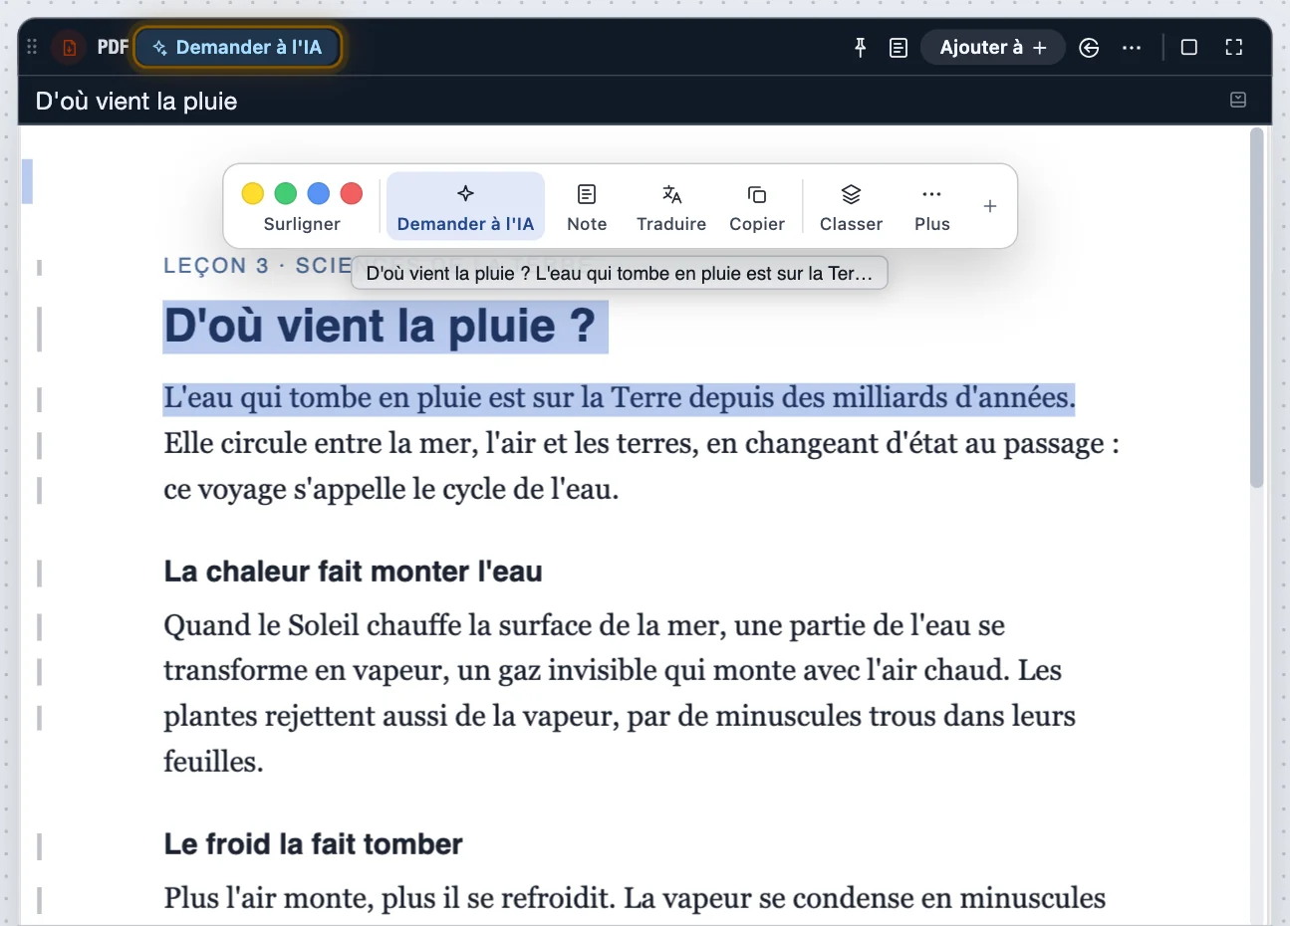
Task: Open the document outline icon in header
Action: (x=899, y=47)
